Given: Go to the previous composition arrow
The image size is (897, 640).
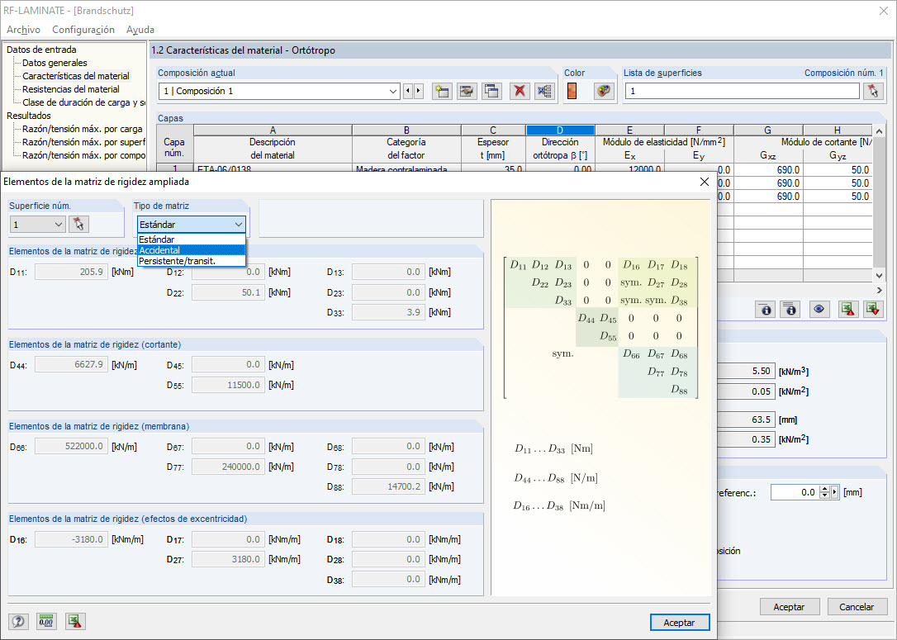Looking at the screenshot, I should pos(408,91).
